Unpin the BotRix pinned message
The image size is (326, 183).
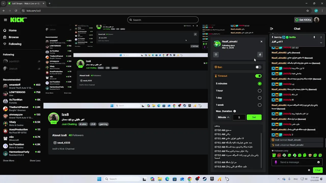click(x=314, y=37)
